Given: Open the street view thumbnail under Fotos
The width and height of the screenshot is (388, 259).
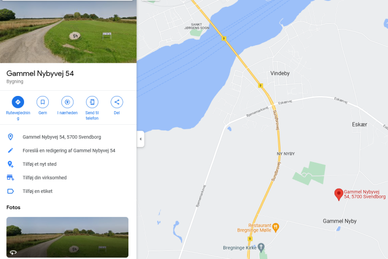Looking at the screenshot, I should 67,237.
